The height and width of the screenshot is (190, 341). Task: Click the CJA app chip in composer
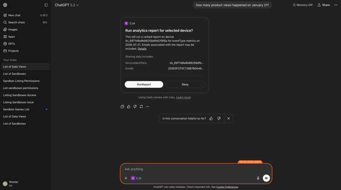pos(136,178)
